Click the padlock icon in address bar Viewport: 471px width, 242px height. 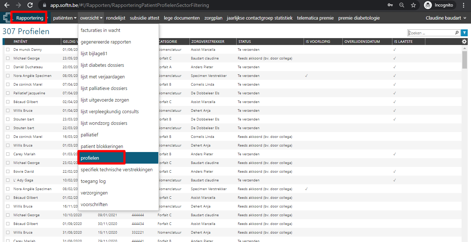tap(45, 5)
